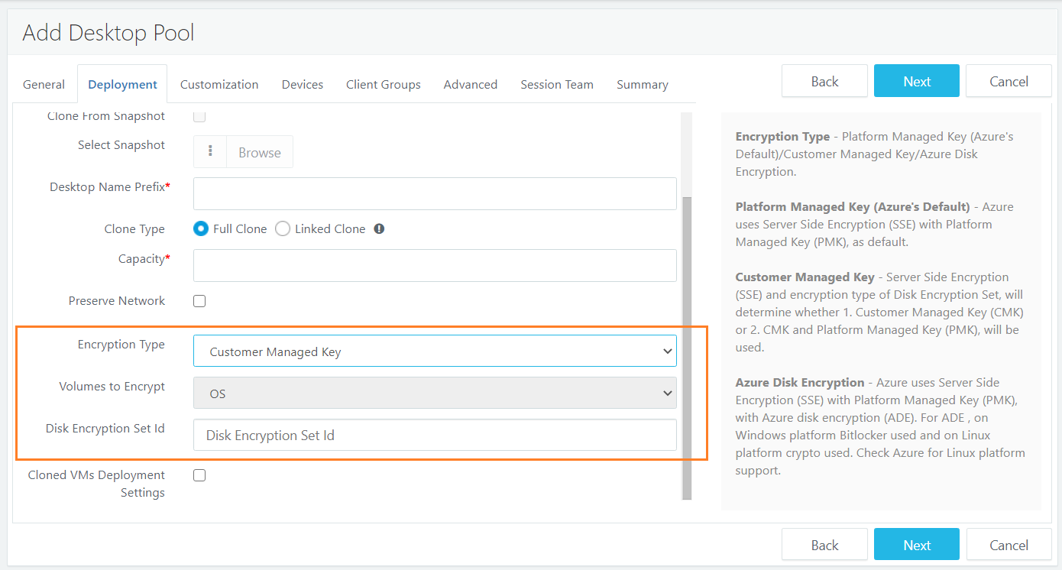Focus the Disk Encryption Set Id field

tap(434, 435)
